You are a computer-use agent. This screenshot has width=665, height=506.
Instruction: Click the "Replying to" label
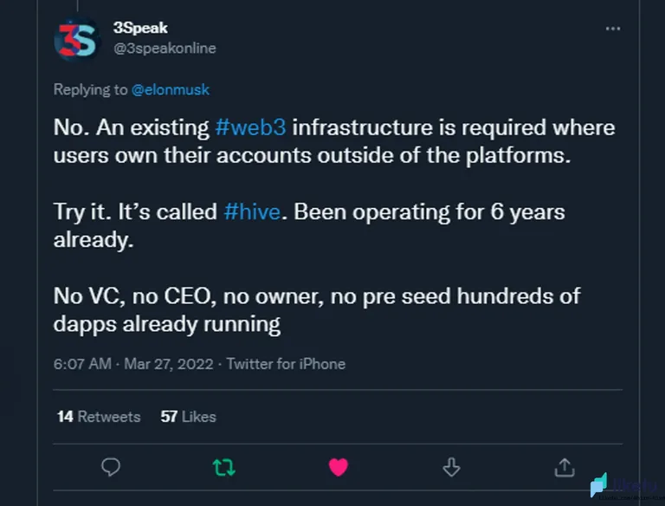pyautogui.click(x=90, y=89)
